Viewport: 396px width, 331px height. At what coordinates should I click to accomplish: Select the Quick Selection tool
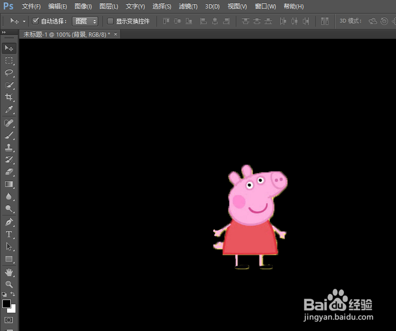click(9, 85)
